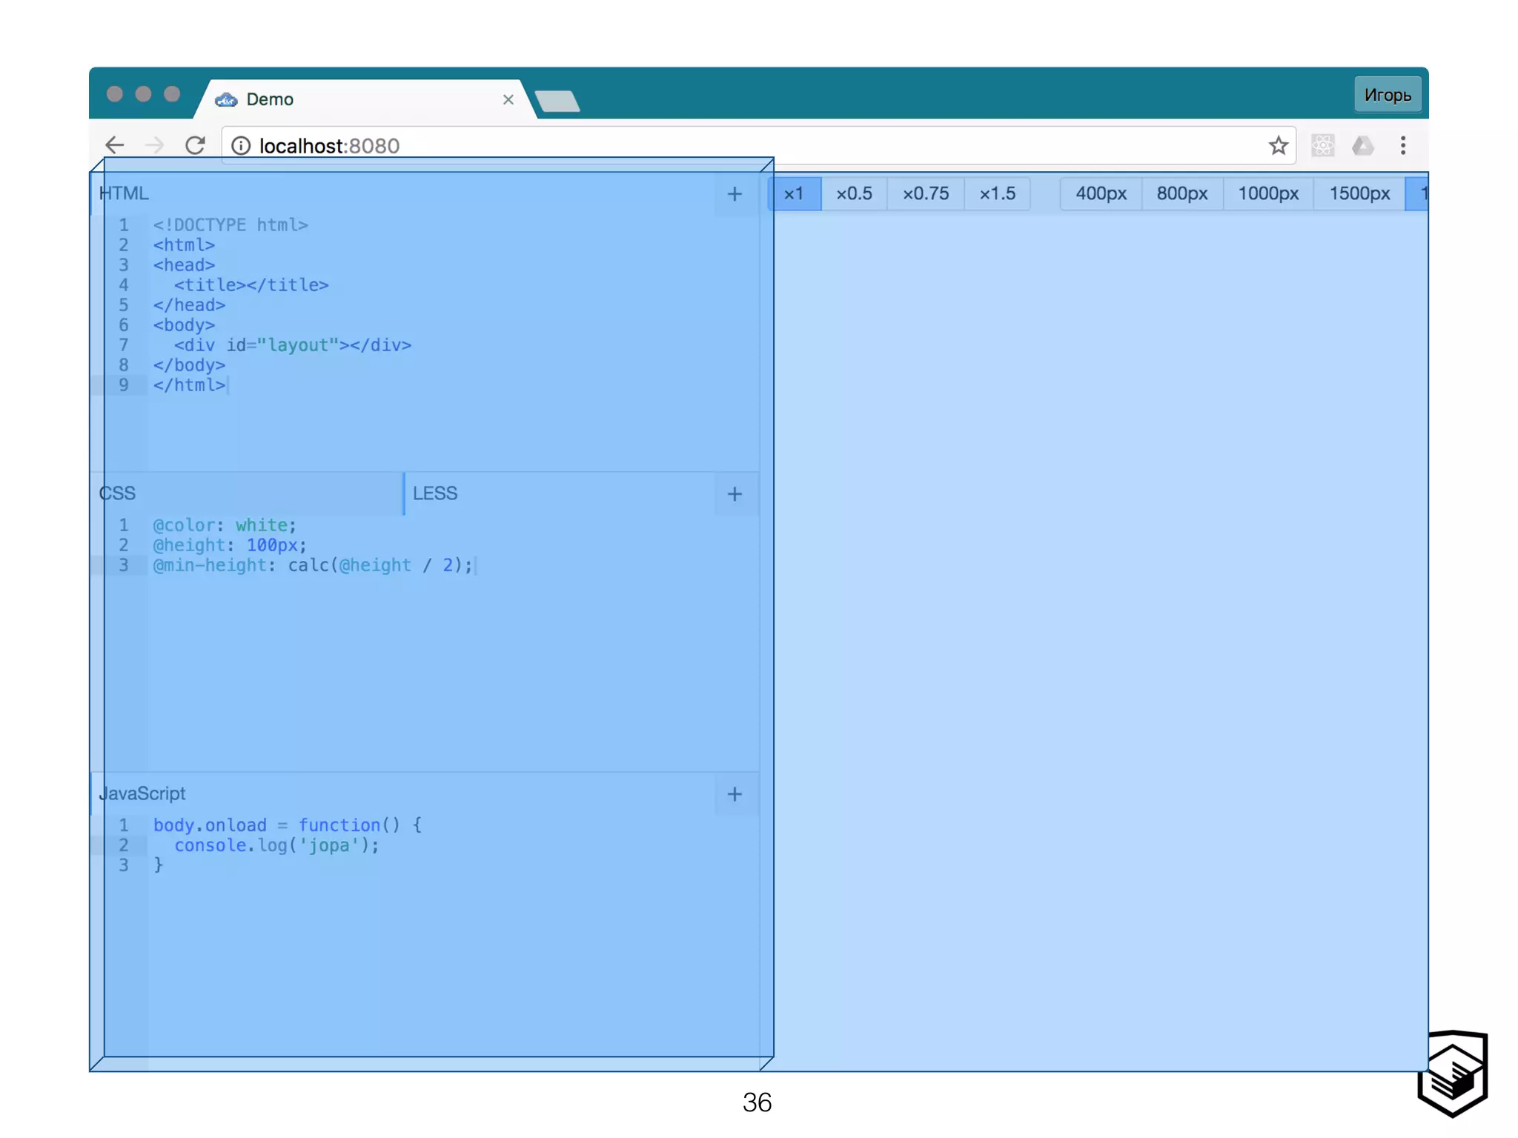Bookmark page with star icon
This screenshot has width=1518, height=1138.
point(1278,145)
